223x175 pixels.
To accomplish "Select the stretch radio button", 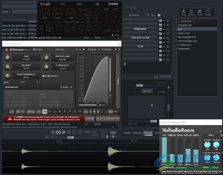I will [x=168, y=87].
